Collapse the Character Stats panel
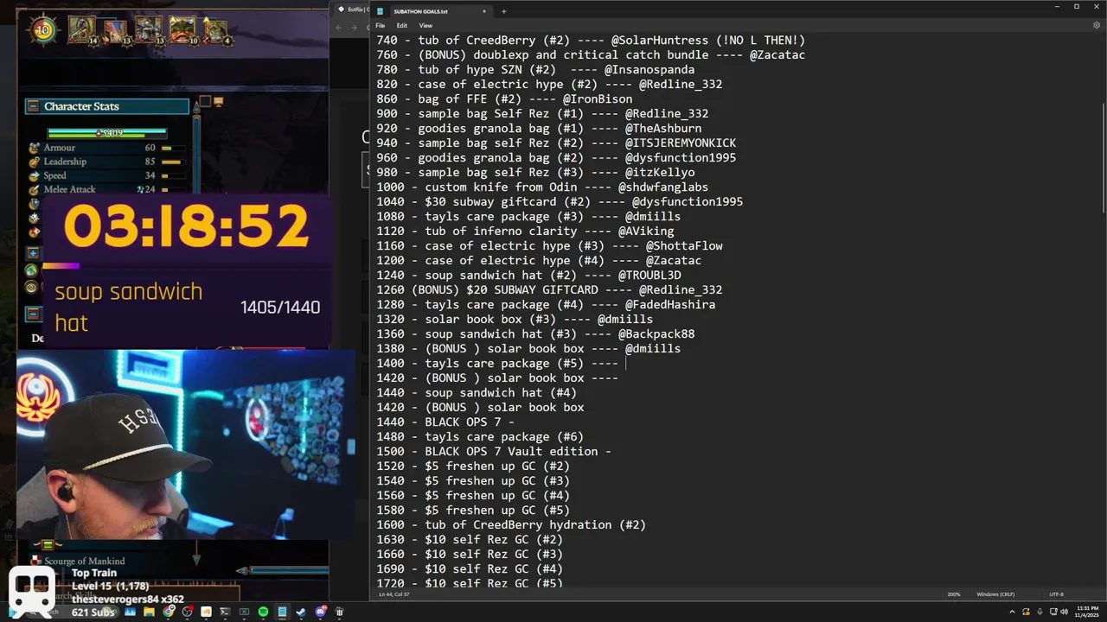1107x622 pixels. [33, 106]
